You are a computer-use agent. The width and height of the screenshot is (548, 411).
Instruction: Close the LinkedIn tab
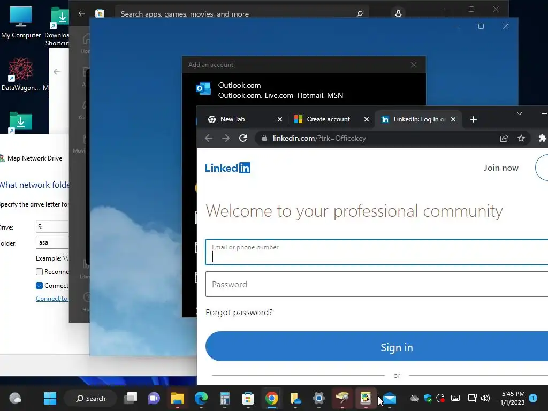(453, 119)
